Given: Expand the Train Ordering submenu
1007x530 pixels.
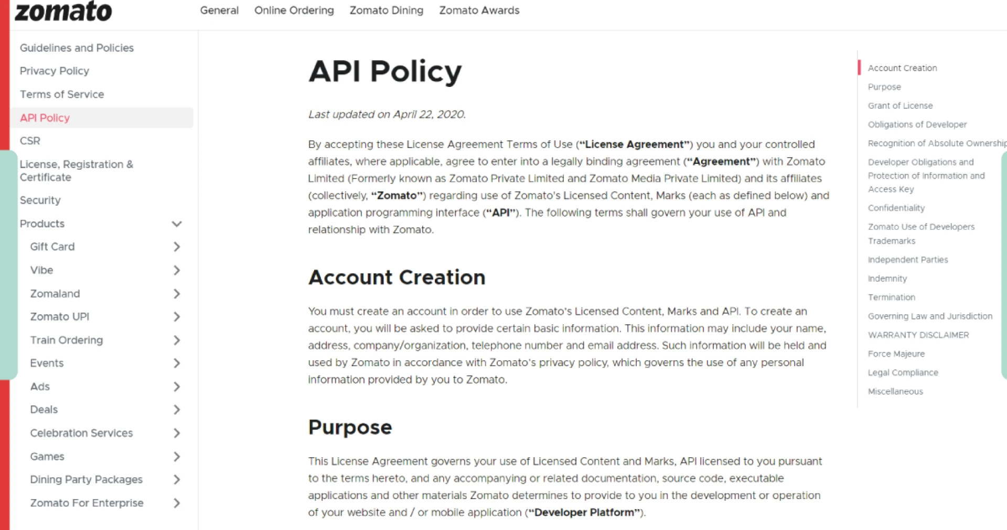Looking at the screenshot, I should click(177, 340).
